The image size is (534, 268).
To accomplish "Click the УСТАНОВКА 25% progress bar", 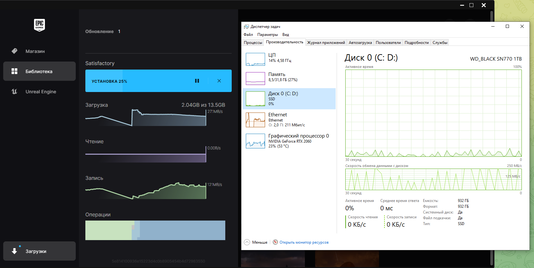I will [159, 81].
